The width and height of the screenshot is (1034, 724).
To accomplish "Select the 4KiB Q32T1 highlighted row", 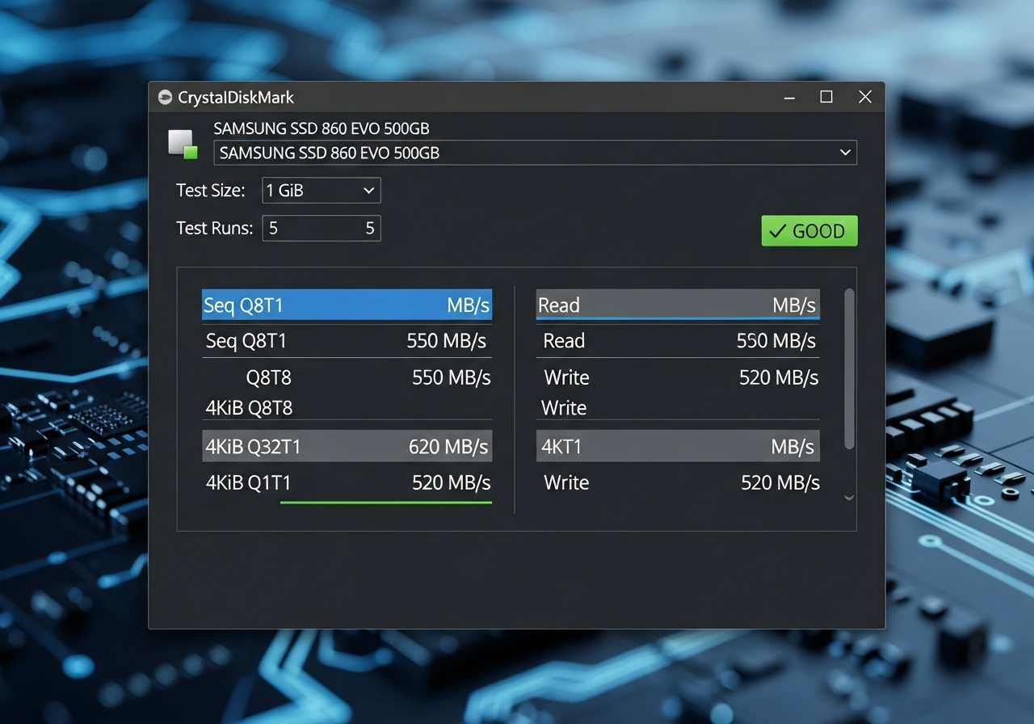I will point(347,446).
